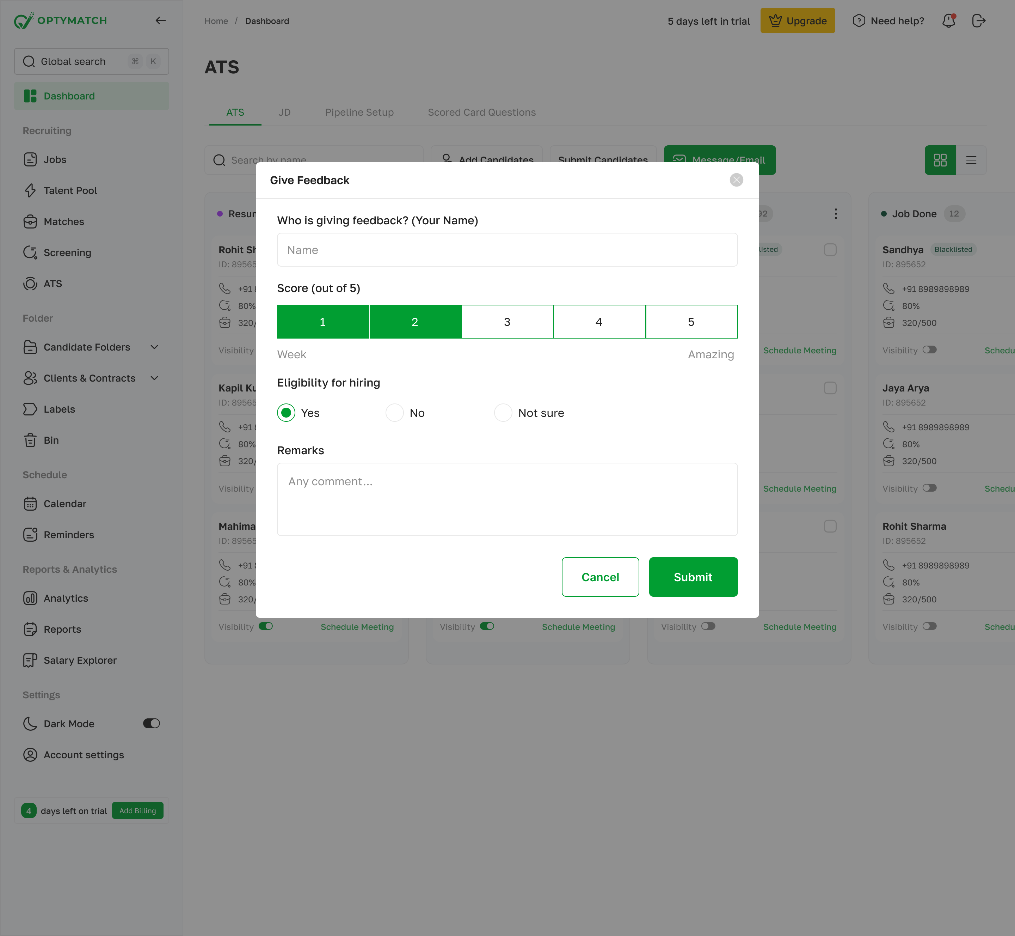Screen dimensions: 1015x936
Task: Open Talent Pool from the sidebar
Action: point(70,190)
